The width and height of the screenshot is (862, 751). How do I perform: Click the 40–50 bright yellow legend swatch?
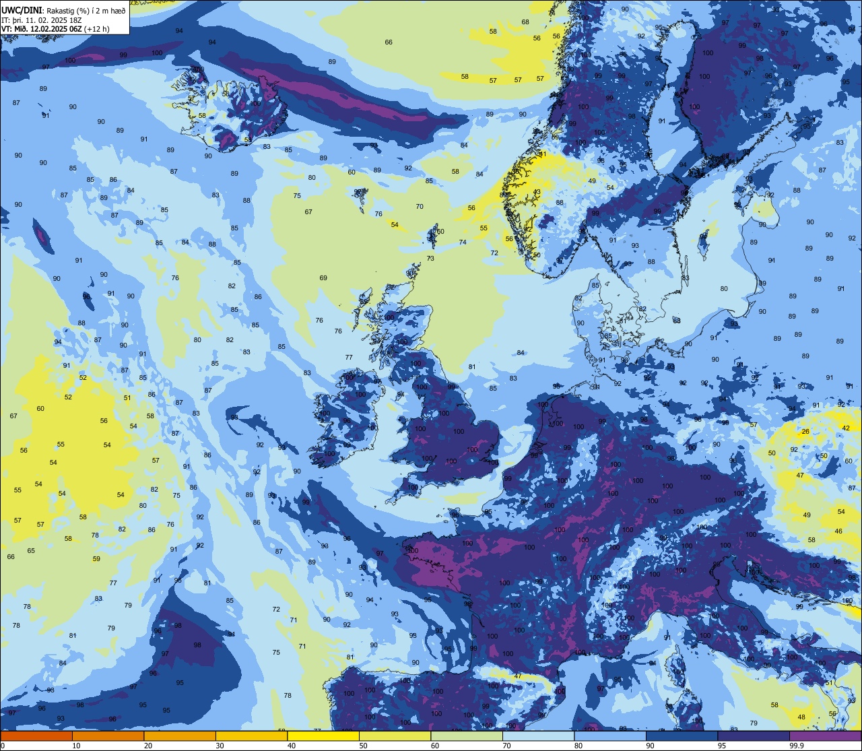pyautogui.click(x=323, y=735)
